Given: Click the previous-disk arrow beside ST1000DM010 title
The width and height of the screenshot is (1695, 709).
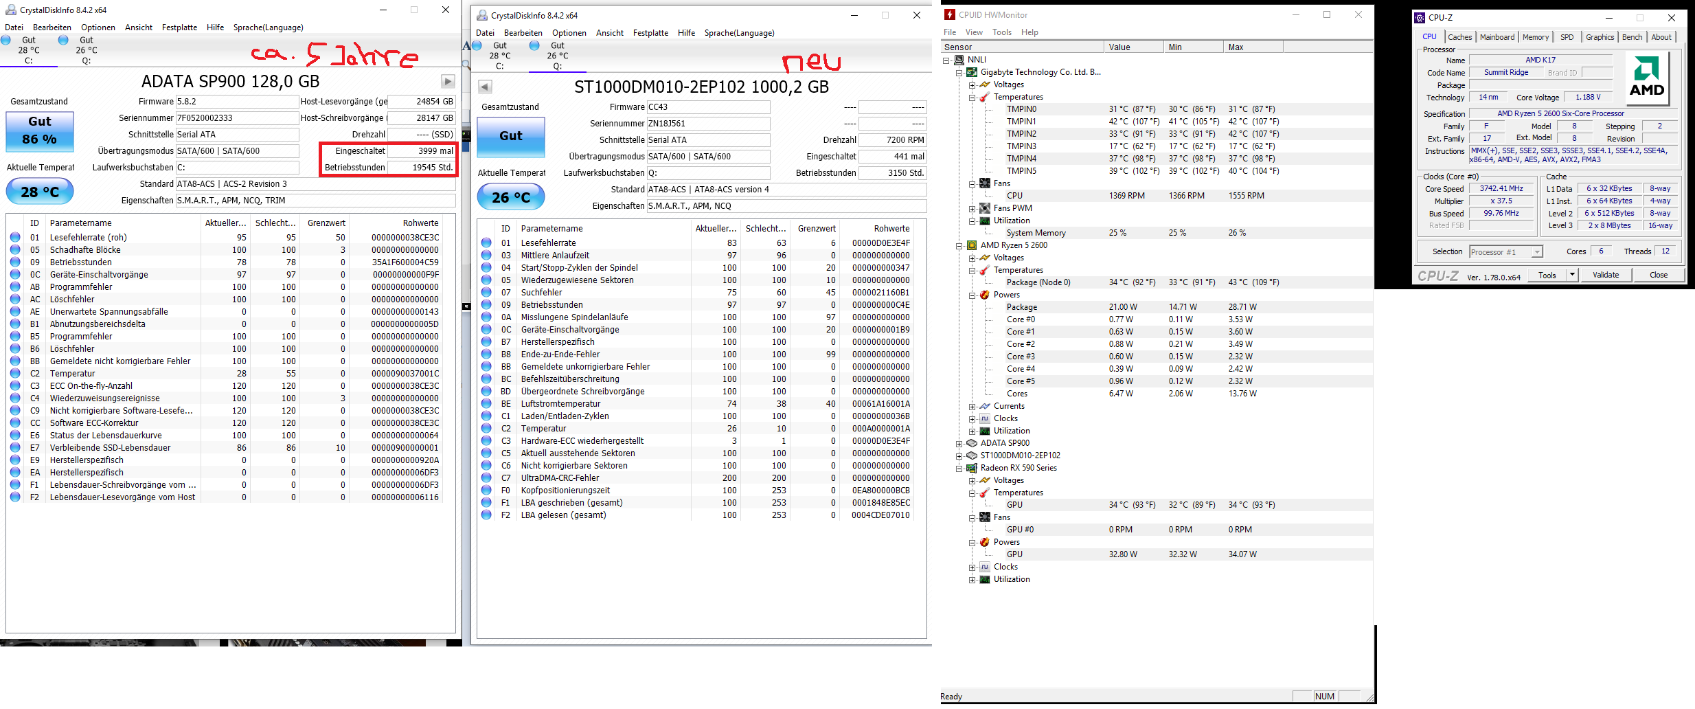Looking at the screenshot, I should tap(485, 87).
